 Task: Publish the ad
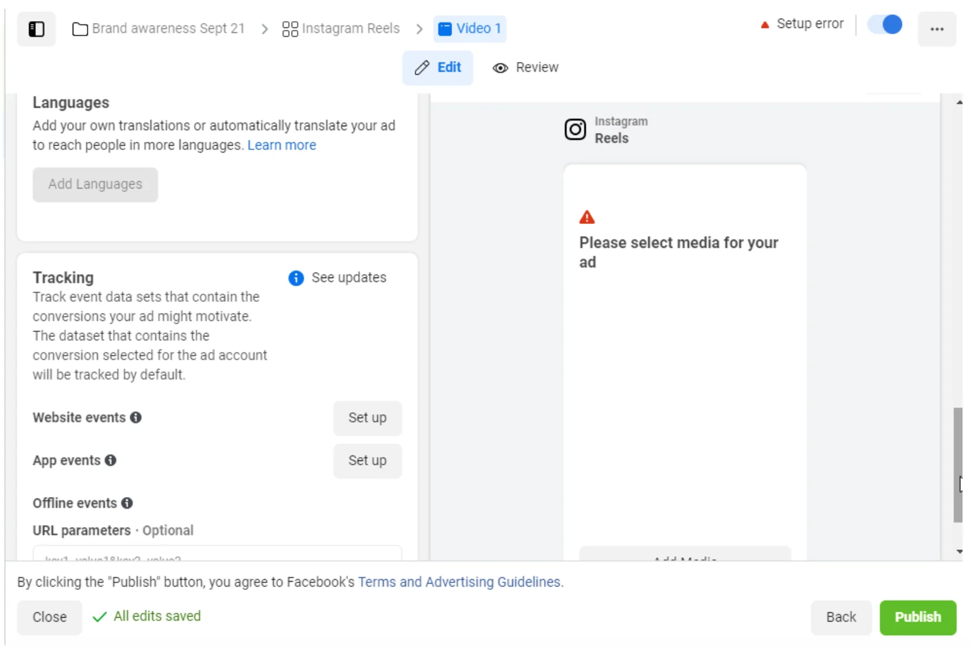[918, 617]
